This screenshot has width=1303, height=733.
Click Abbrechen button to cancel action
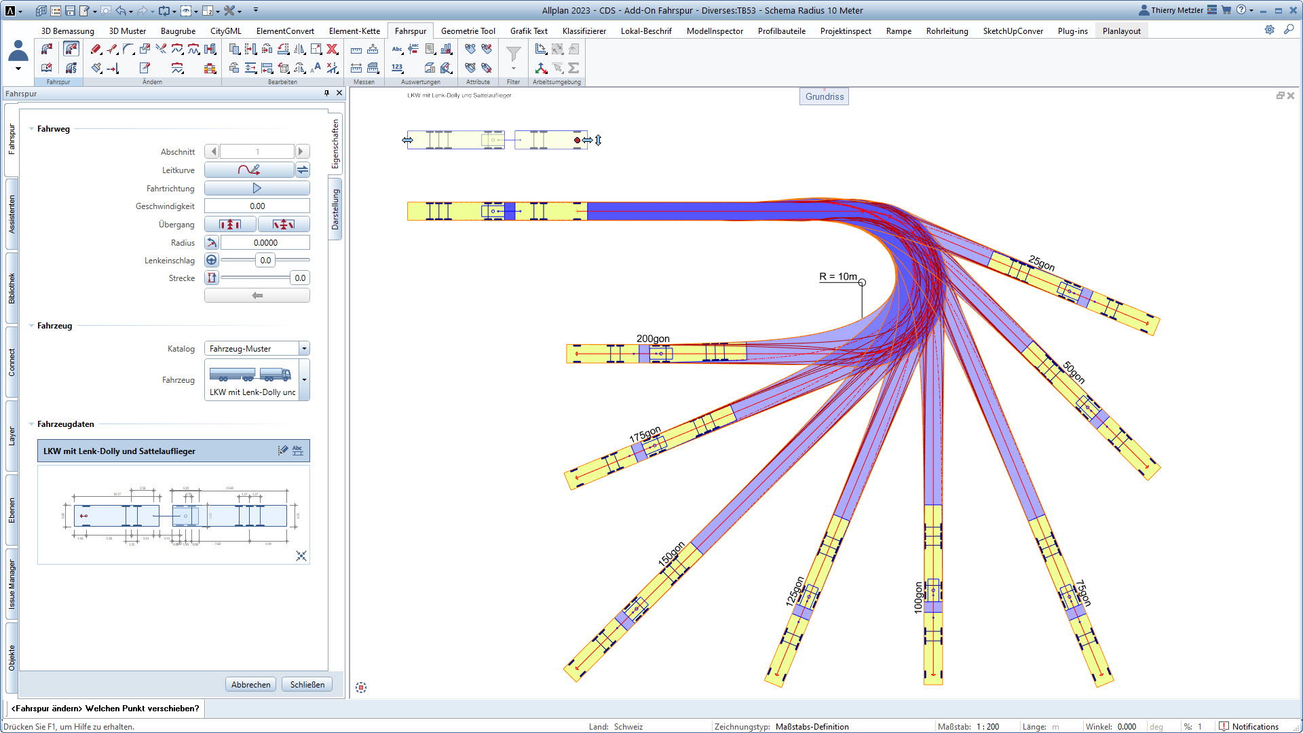click(x=250, y=685)
